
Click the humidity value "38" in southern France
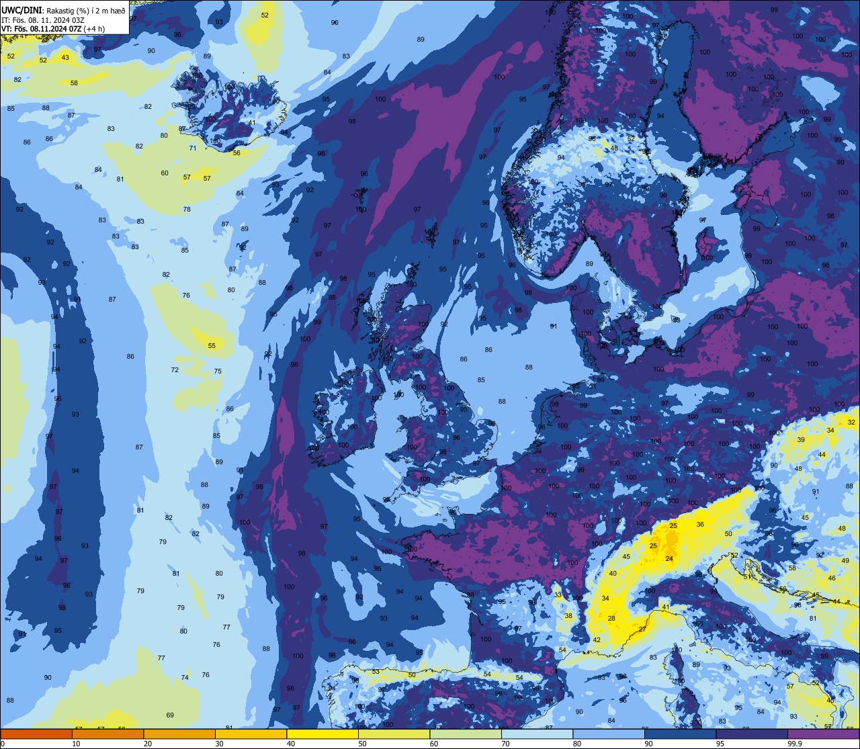click(568, 615)
